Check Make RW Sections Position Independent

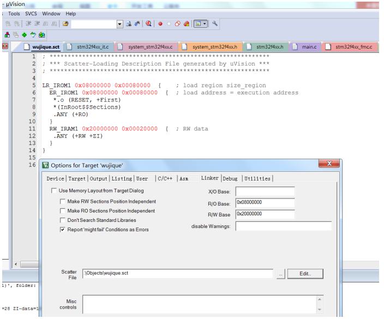62,201
